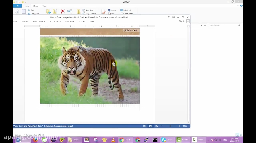
Task: Click Sign in link in Word
Action: (182, 21)
